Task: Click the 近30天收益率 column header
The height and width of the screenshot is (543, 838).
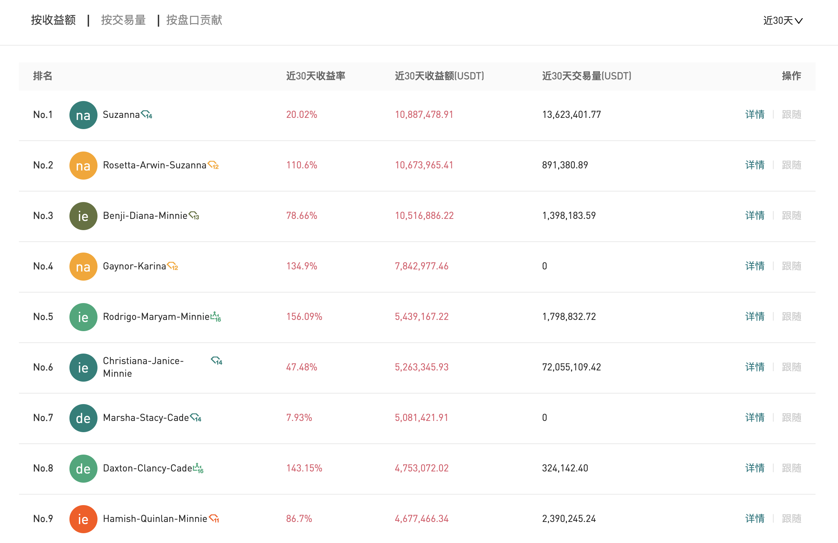Action: coord(316,76)
